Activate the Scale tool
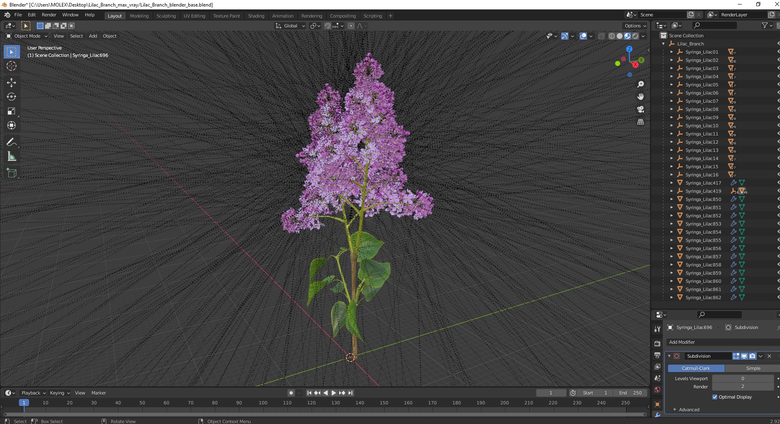The height and width of the screenshot is (424, 780). [x=11, y=111]
